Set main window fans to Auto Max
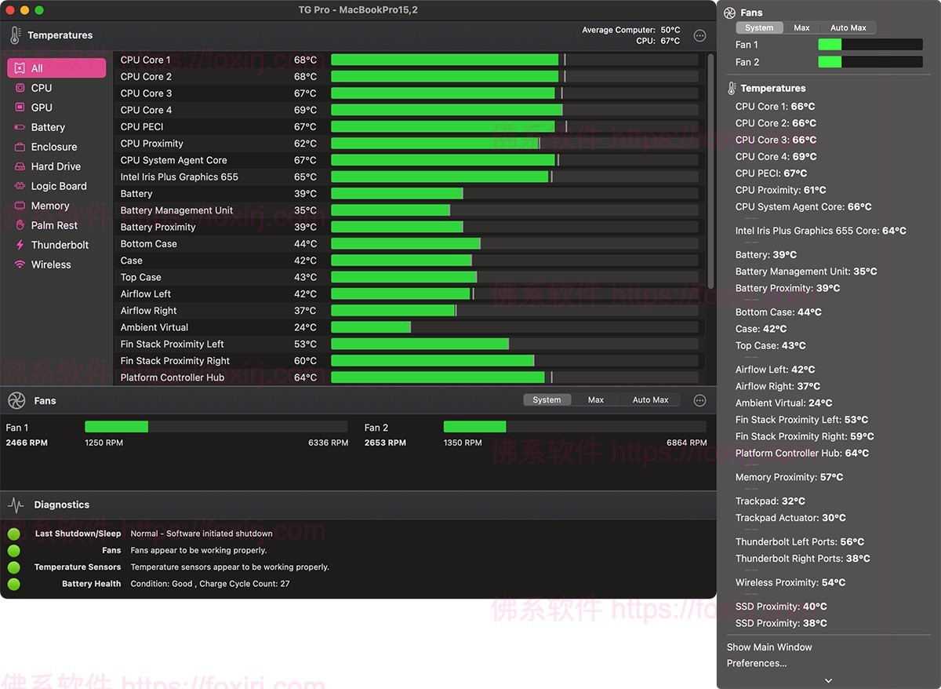Image resolution: width=941 pixels, height=689 pixels. (650, 400)
